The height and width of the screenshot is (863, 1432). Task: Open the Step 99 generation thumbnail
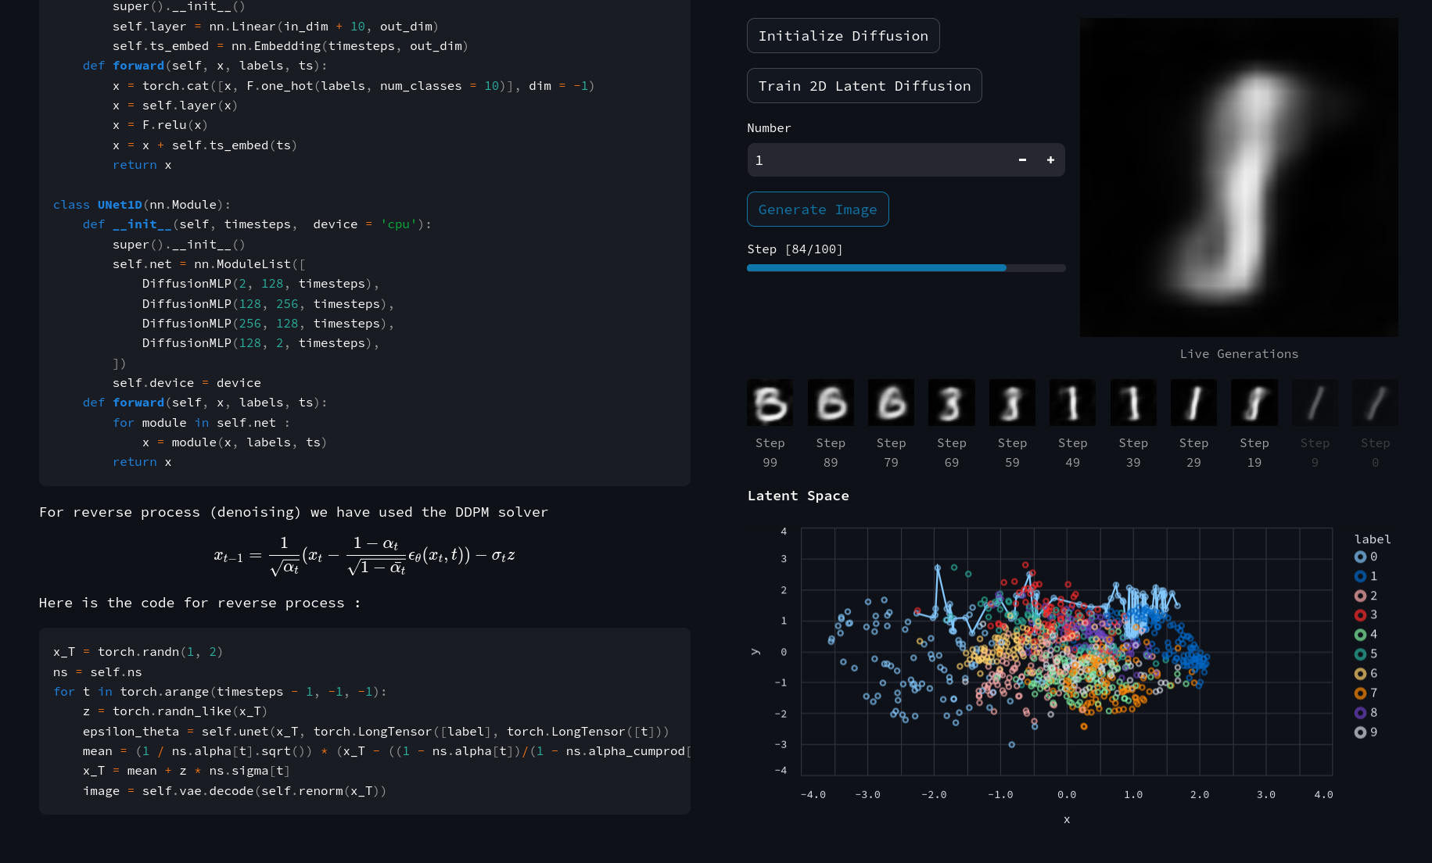coord(770,403)
